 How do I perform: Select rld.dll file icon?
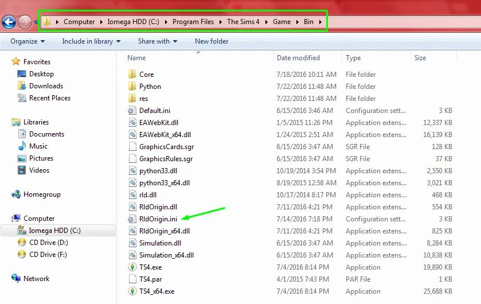point(132,195)
